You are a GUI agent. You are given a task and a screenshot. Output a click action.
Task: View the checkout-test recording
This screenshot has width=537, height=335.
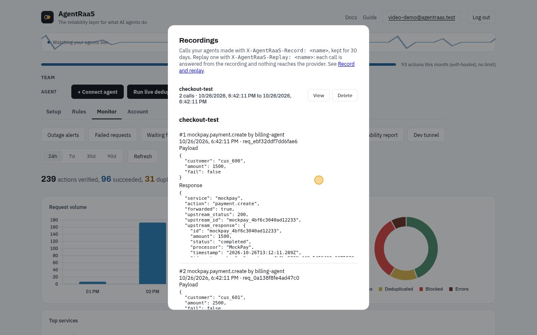click(319, 95)
